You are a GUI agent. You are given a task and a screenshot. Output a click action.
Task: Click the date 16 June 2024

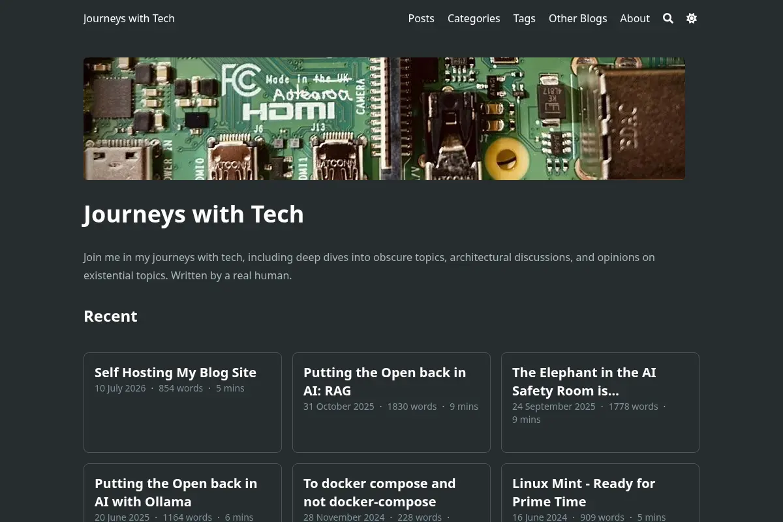point(540,517)
